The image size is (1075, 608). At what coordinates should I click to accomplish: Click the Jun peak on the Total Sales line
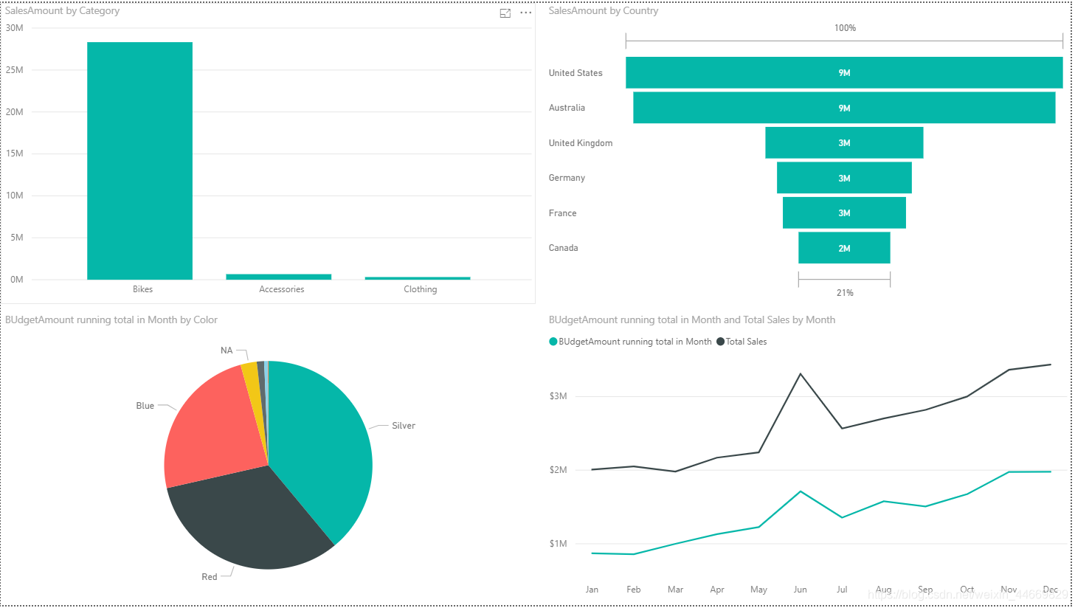pyautogui.click(x=801, y=374)
